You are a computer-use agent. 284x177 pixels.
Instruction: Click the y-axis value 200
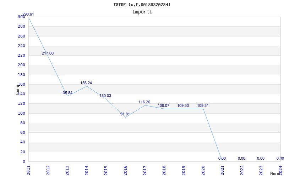pos(21,65)
